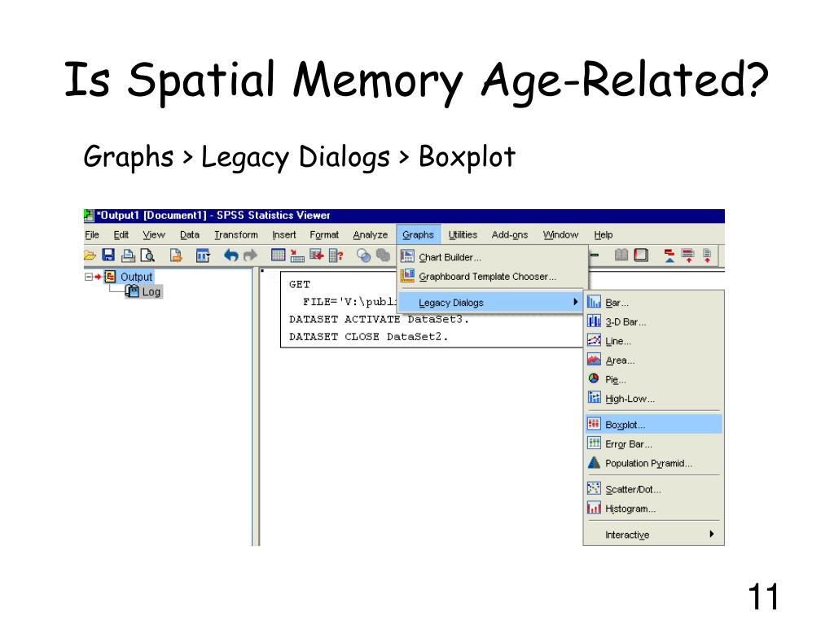Viewport: 834px width, 625px height.
Task: Choose Error Bar from Legacy Dialogs
Action: 654,444
